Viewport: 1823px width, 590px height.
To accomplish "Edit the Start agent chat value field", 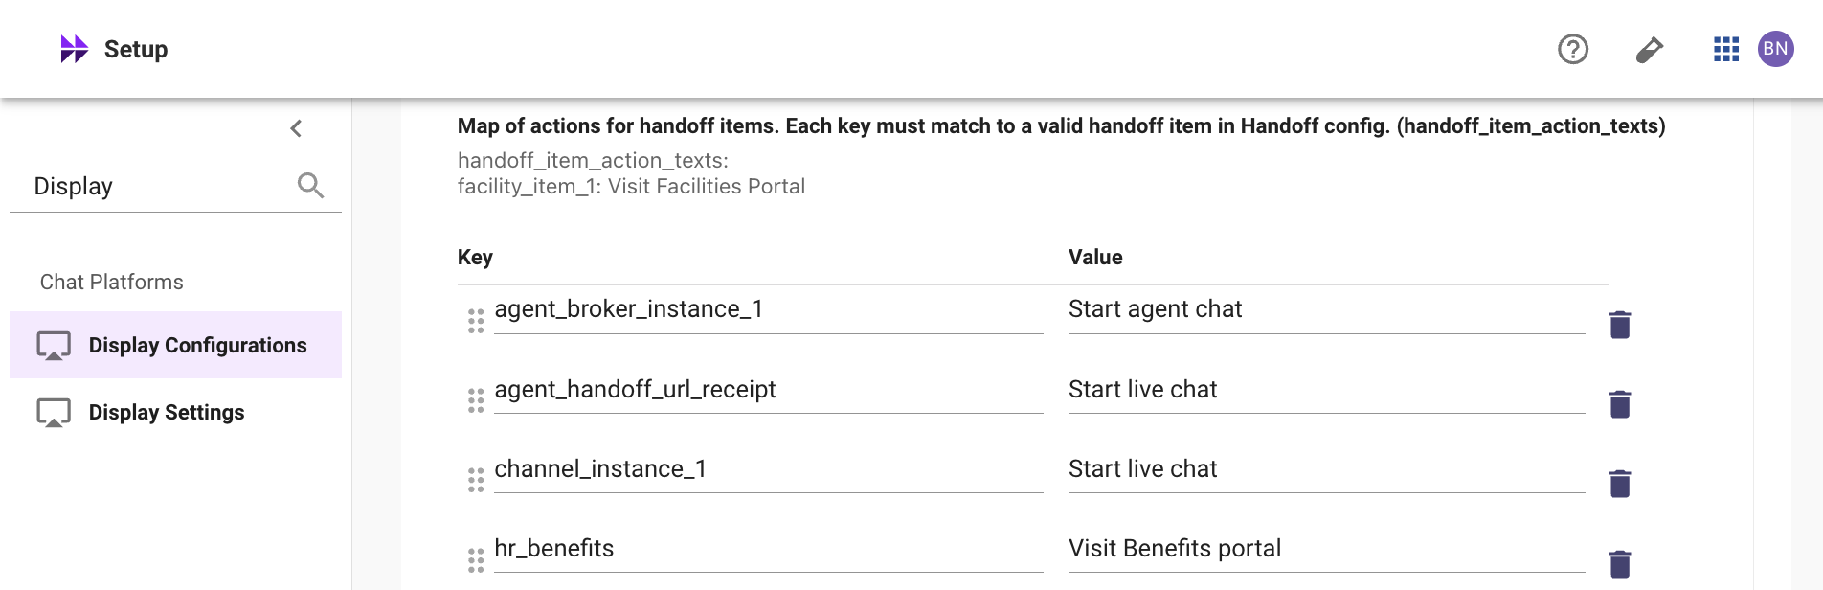I will coord(1325,309).
